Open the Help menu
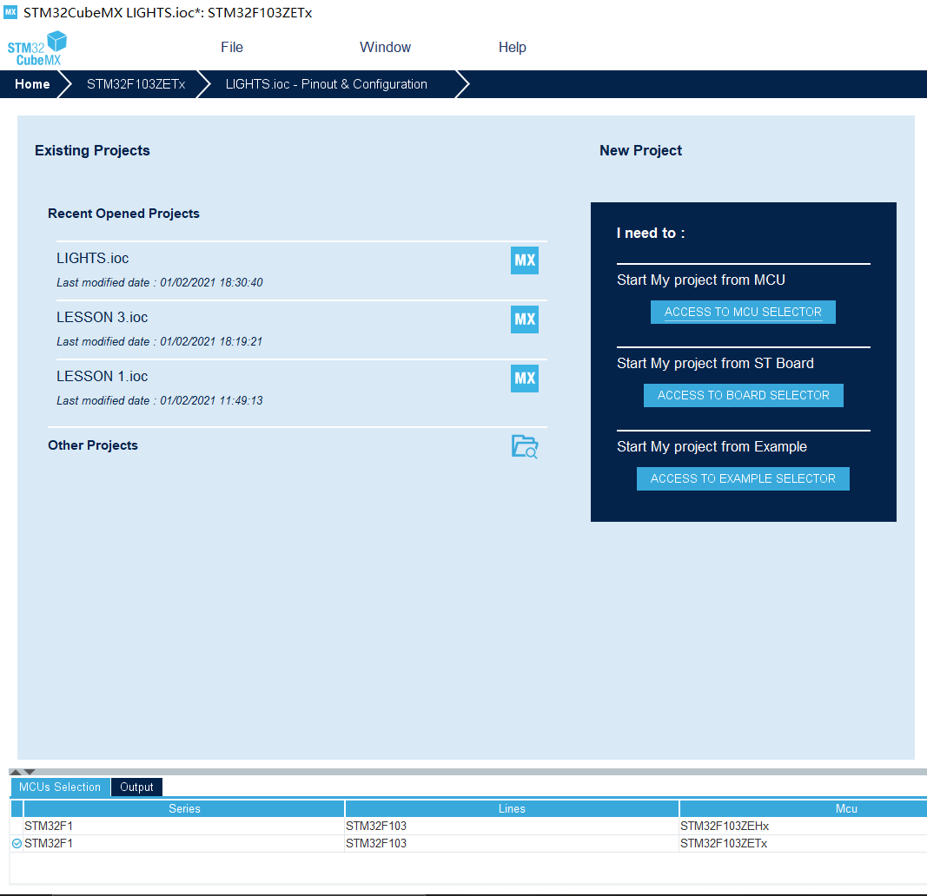Image resolution: width=927 pixels, height=896 pixels. (x=512, y=47)
